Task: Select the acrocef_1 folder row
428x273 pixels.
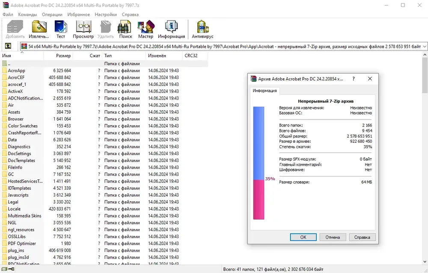Action: click(104, 85)
